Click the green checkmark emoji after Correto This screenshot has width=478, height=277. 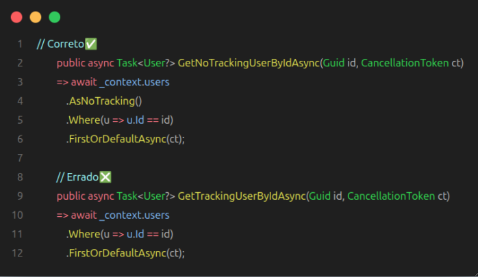tap(91, 44)
